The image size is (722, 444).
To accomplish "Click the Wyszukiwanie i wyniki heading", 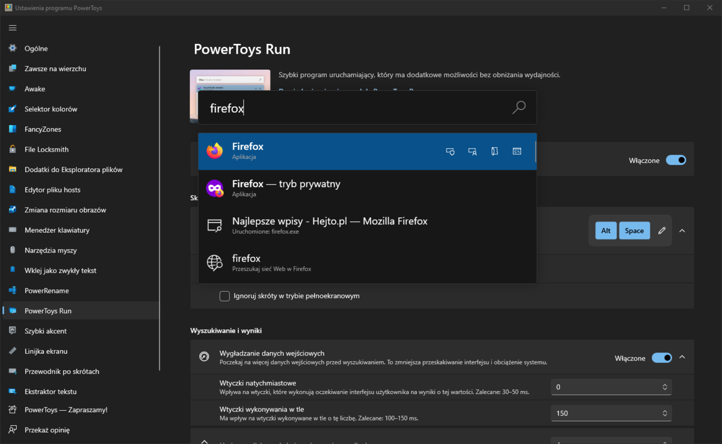I will coord(226,331).
